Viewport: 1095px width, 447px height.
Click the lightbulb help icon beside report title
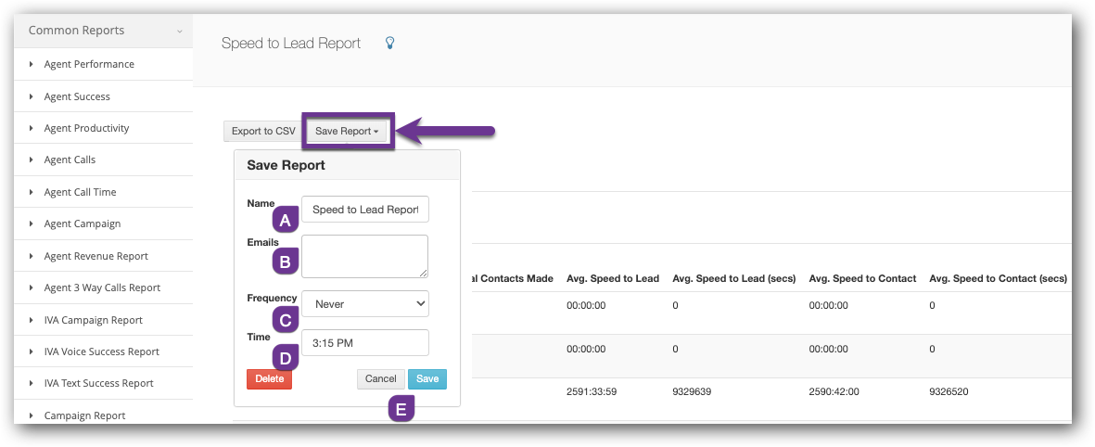[390, 44]
